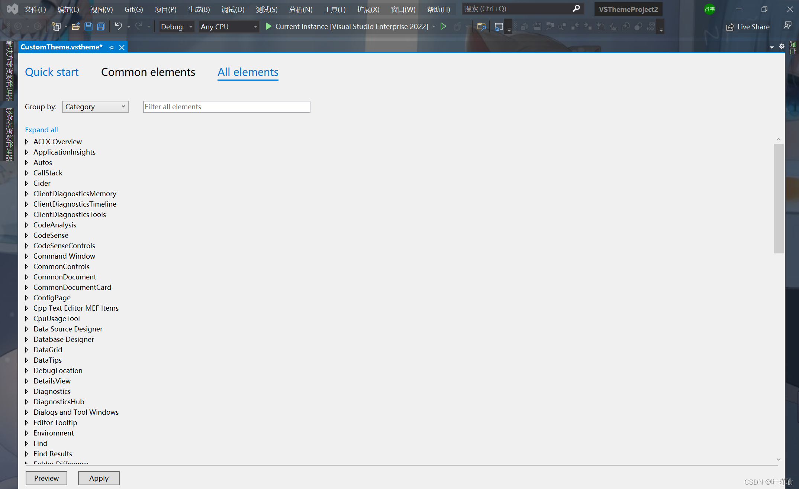Click the Save icon in toolbar
799x489 pixels.
(88, 27)
